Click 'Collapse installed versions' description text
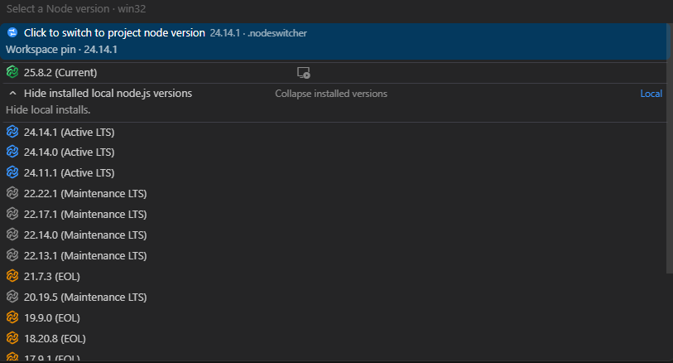The height and width of the screenshot is (363, 673). [331, 93]
